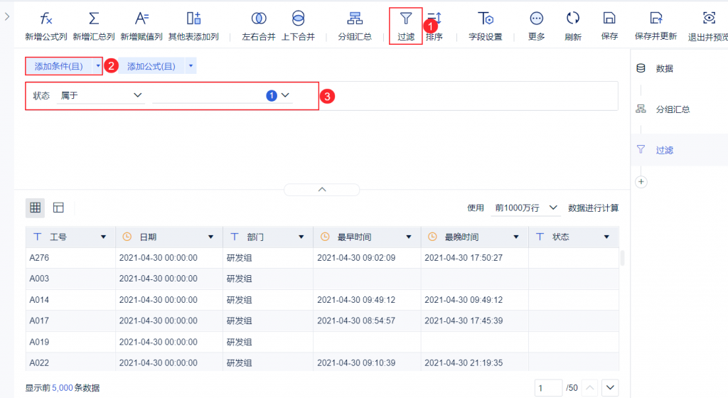728x398 pixels.
Task: Go to previous page with up arrow
Action: click(x=590, y=388)
